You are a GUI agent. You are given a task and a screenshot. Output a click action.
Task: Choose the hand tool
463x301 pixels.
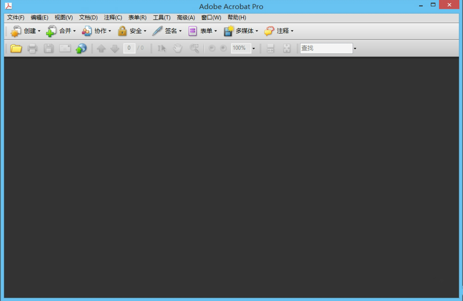pos(177,48)
